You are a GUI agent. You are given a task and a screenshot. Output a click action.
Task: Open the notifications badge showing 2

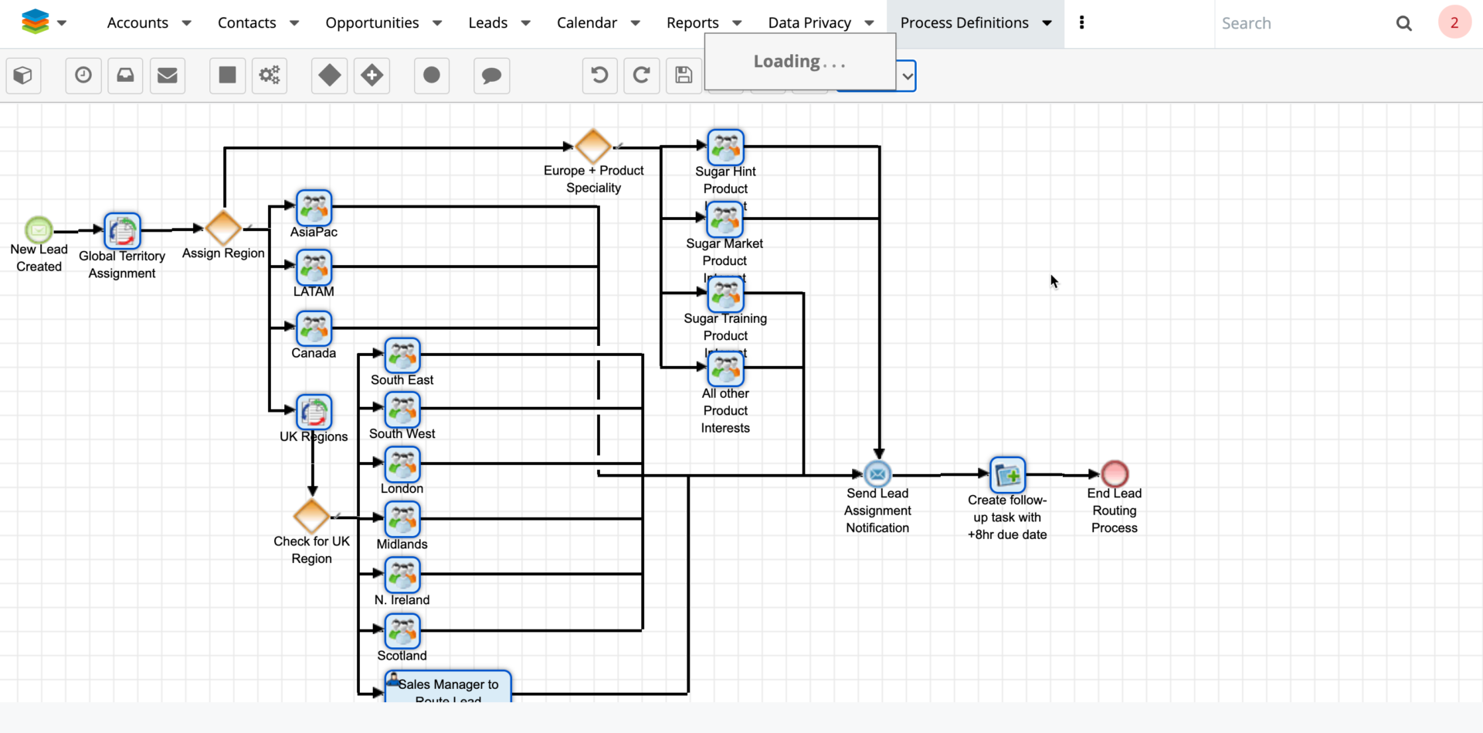pyautogui.click(x=1454, y=22)
